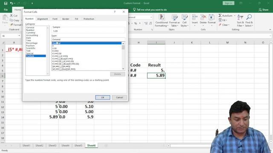Click the Type format code input field
The width and height of the screenshot is (273, 153).
(88, 40)
